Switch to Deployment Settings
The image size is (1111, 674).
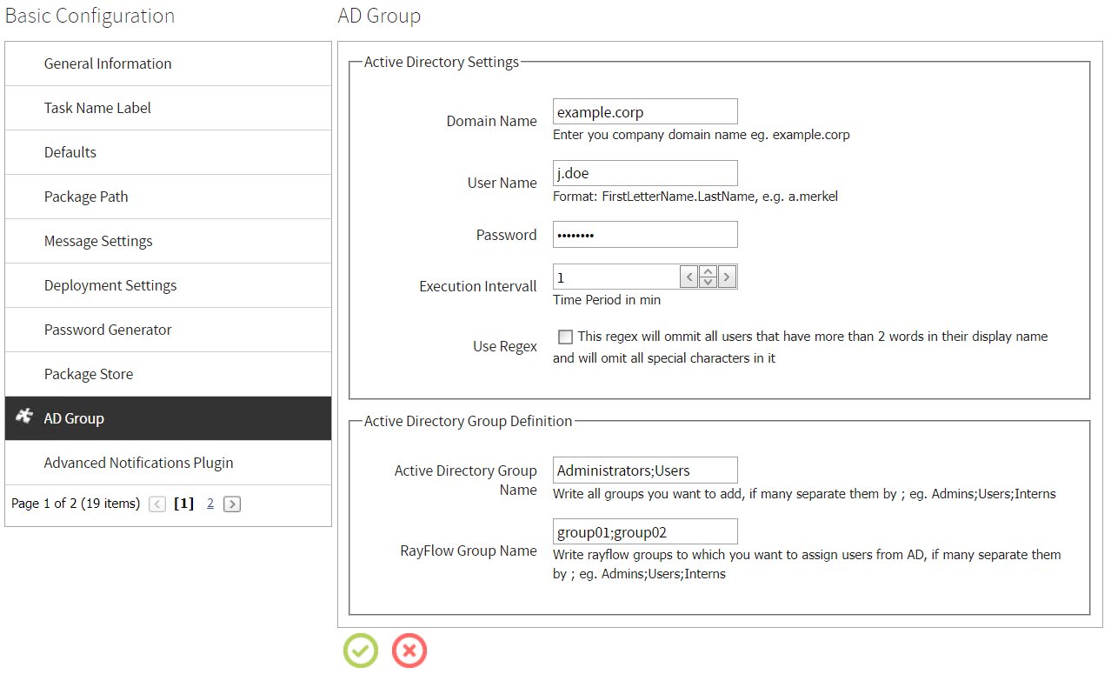[110, 285]
